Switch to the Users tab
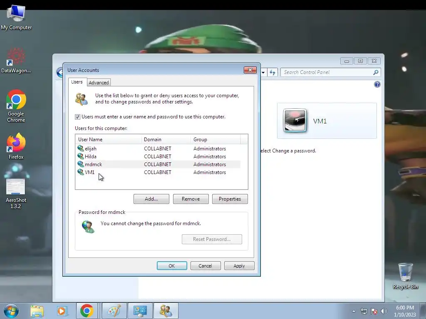 (x=77, y=82)
